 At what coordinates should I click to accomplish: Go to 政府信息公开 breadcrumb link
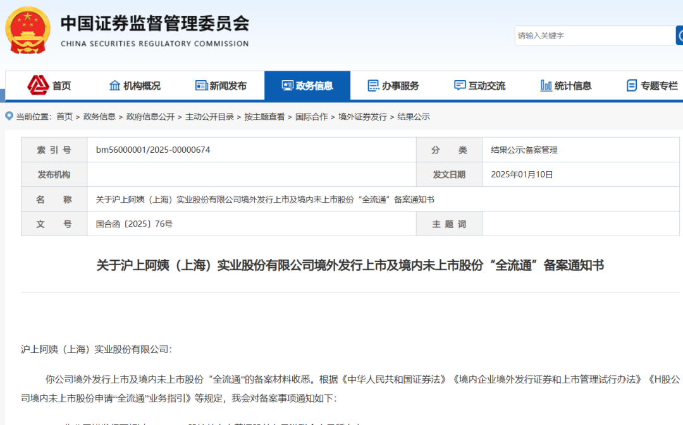[x=151, y=117]
